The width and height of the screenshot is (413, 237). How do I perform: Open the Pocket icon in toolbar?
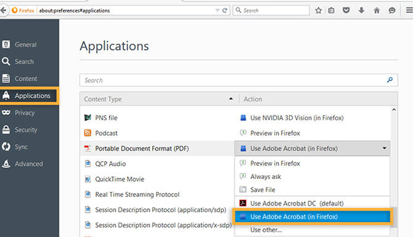click(x=346, y=10)
